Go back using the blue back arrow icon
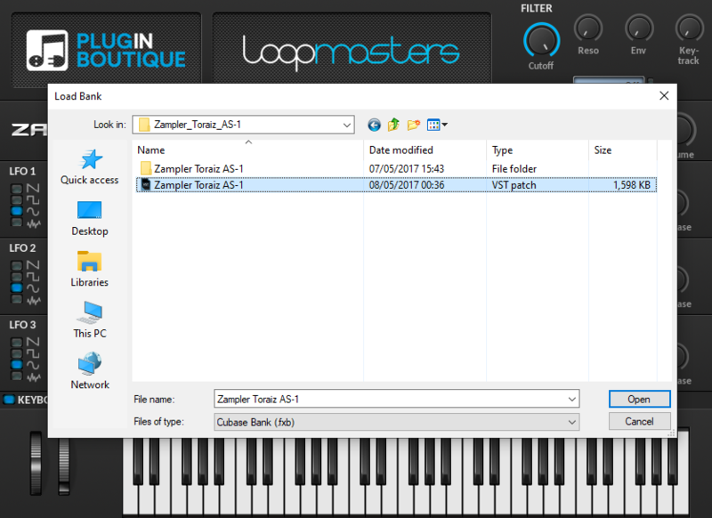 click(x=374, y=125)
